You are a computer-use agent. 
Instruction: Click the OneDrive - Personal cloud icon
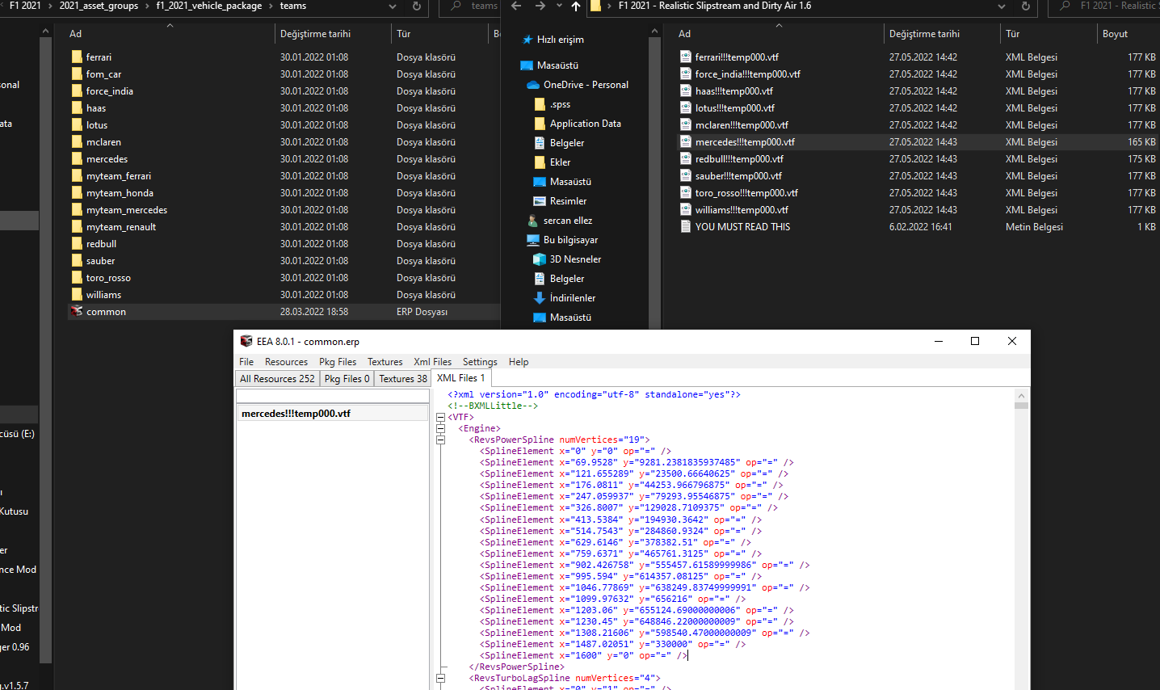532,85
